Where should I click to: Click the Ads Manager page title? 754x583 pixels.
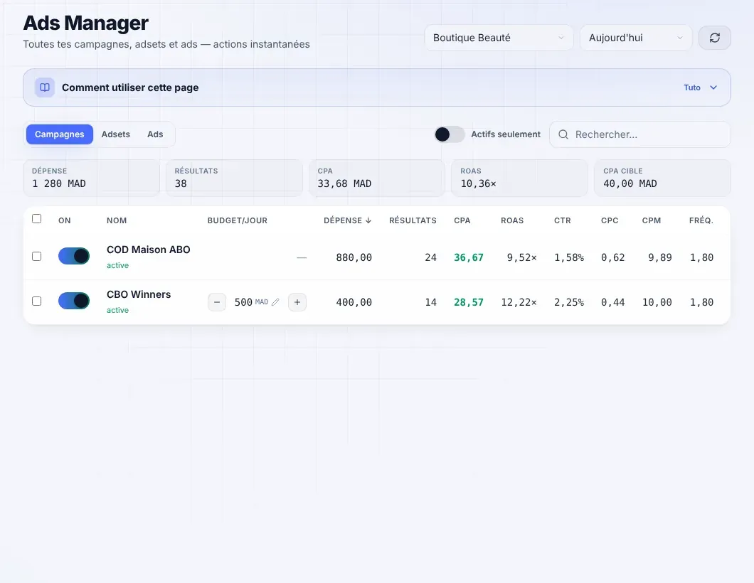(85, 23)
